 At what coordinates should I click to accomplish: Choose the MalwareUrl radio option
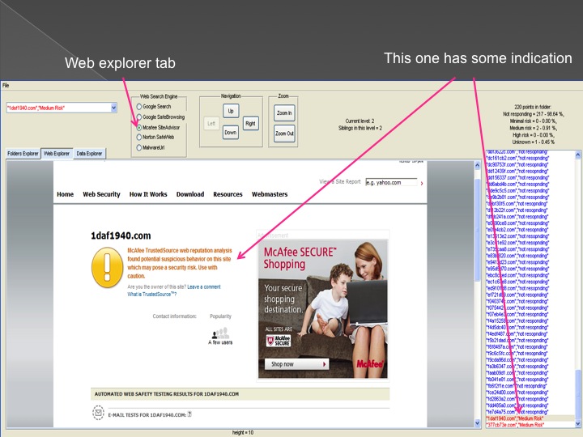point(139,147)
